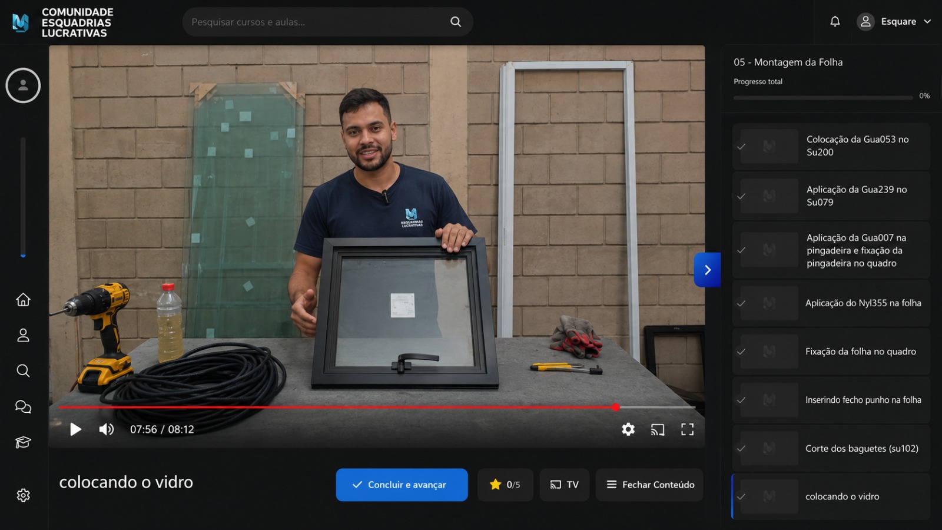
Task: Open lesson Colocação da Gua053 no Su200
Action: [831, 146]
